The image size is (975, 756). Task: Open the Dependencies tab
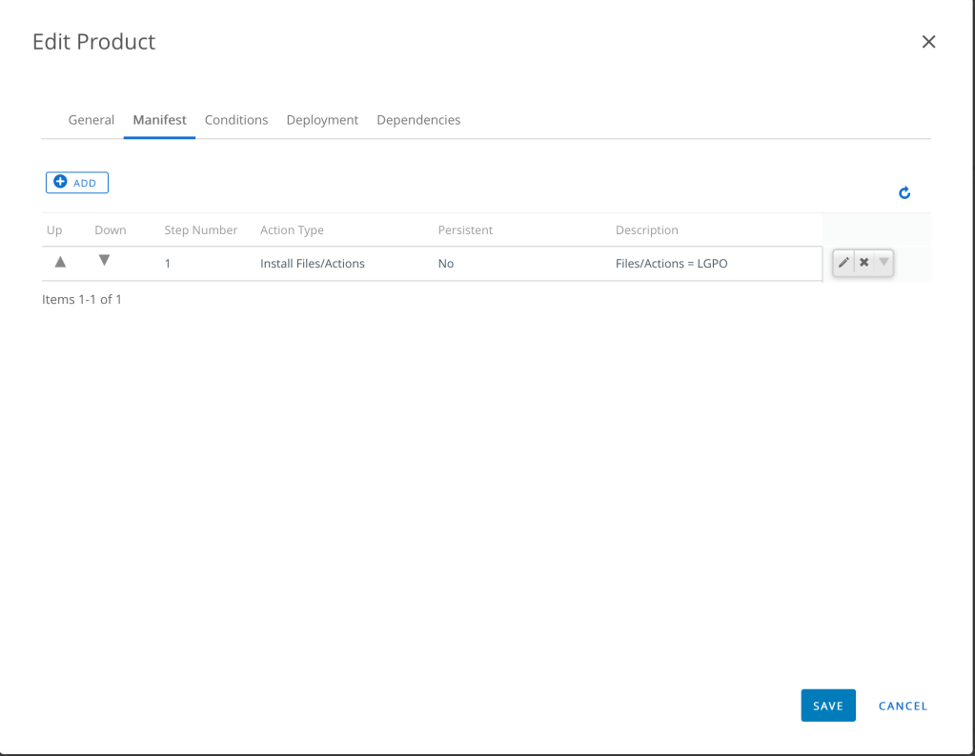[x=418, y=120]
